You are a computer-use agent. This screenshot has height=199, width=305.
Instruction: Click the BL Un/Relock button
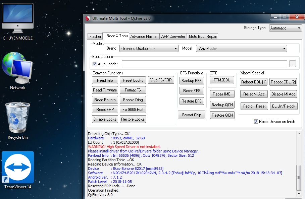pyautogui.click(x=284, y=106)
